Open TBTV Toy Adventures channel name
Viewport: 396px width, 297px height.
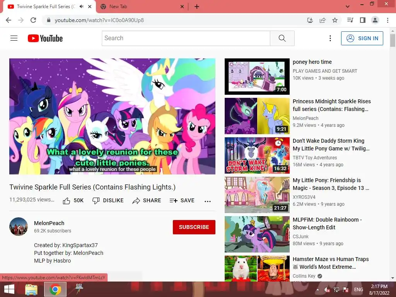pyautogui.click(x=315, y=158)
